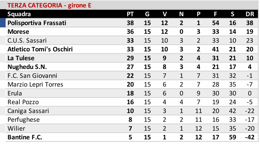
Task: Click the G column header
Action: (147, 14)
